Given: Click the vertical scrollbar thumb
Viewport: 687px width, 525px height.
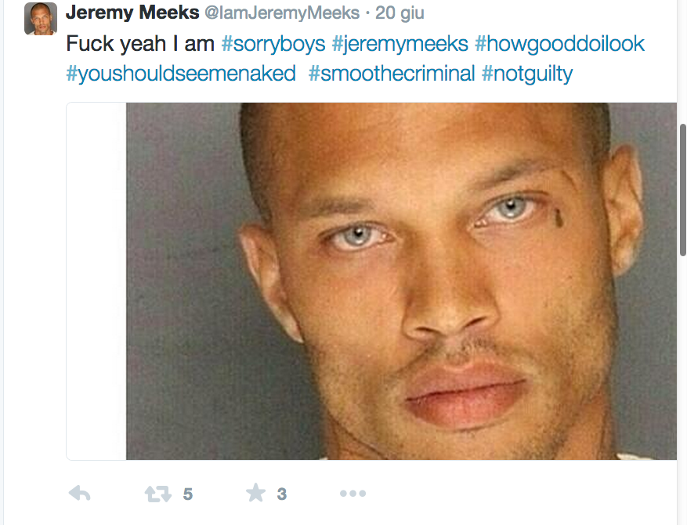Looking at the screenshot, I should [x=682, y=188].
